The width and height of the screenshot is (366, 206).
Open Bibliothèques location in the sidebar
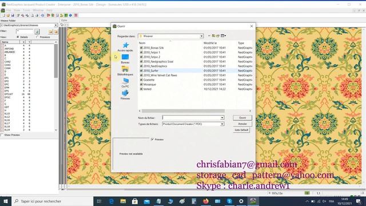[125, 71]
